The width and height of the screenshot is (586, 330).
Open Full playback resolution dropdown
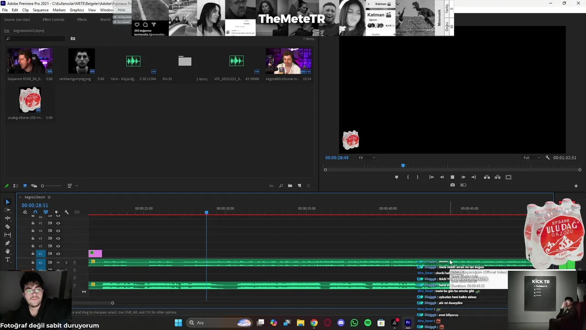point(532,158)
